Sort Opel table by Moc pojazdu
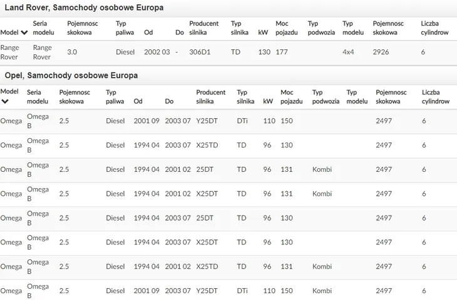457x300 pixels. 292,97
